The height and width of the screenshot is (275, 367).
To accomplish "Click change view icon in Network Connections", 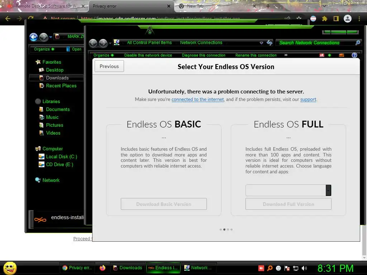I will click(x=322, y=55).
